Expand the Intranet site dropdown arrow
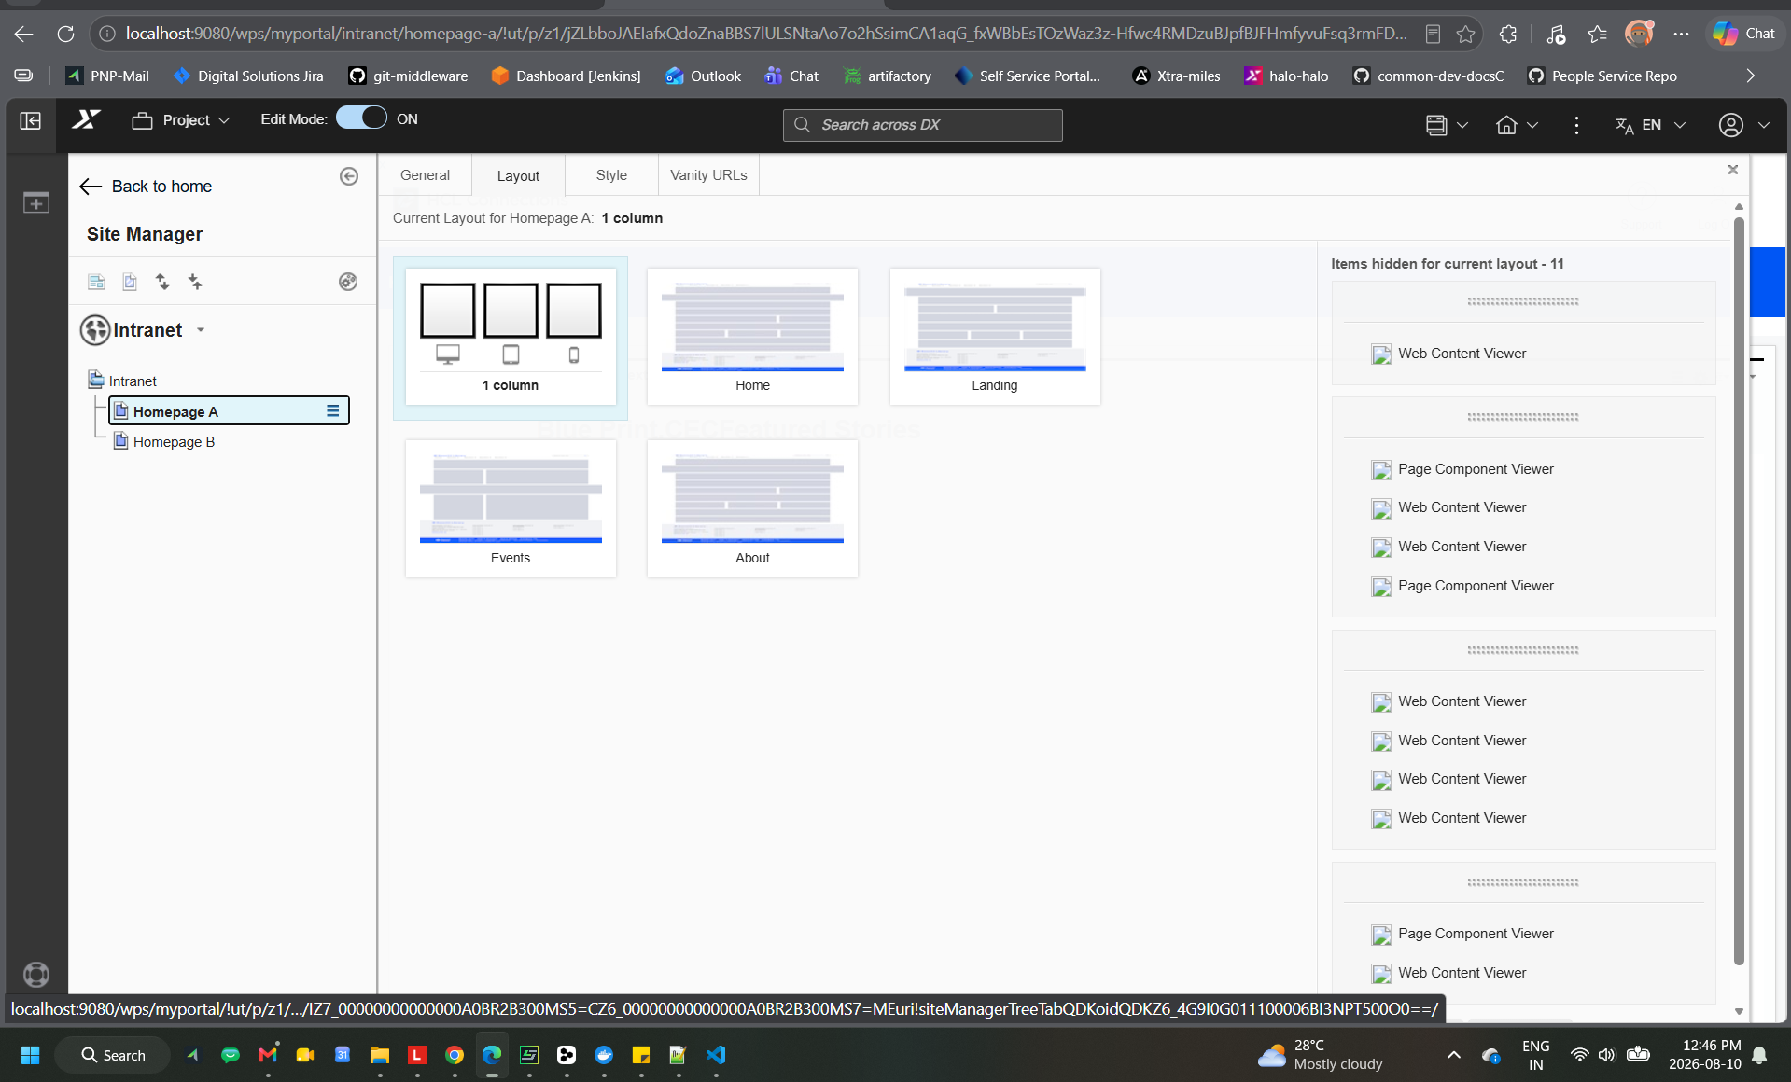Screen dimensions: 1791x1082 pyautogui.click(x=201, y=330)
